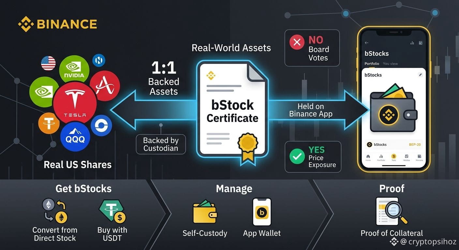Click the green checkmark icon beside YES
Screen dimensions: 459x250
[x=297, y=157]
